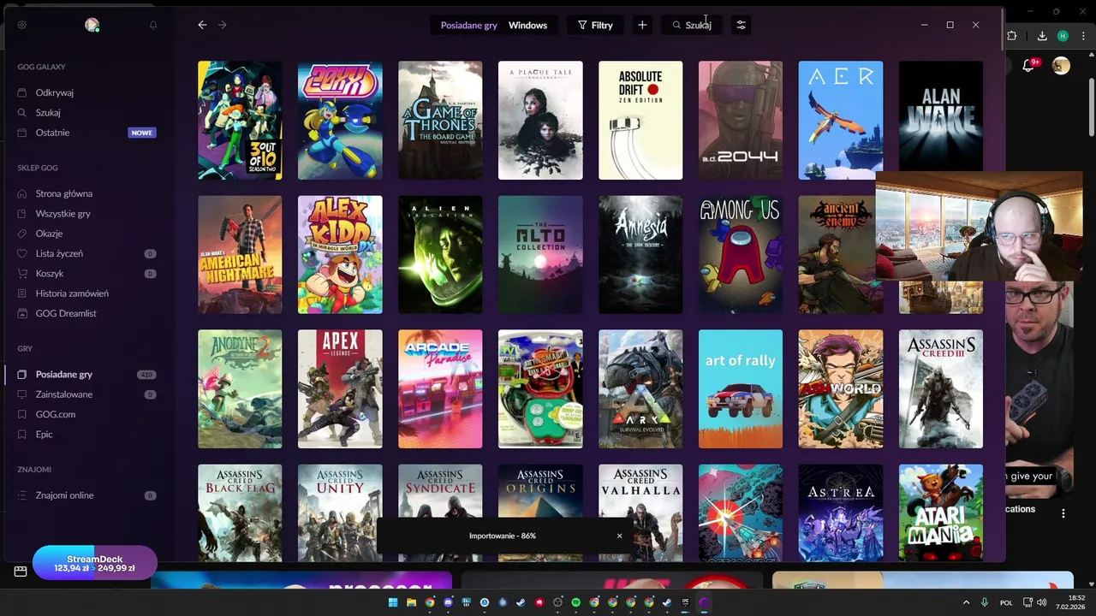Open the Absolute Drift Zen Edition cover
This screenshot has width=1096, height=616.
point(640,121)
